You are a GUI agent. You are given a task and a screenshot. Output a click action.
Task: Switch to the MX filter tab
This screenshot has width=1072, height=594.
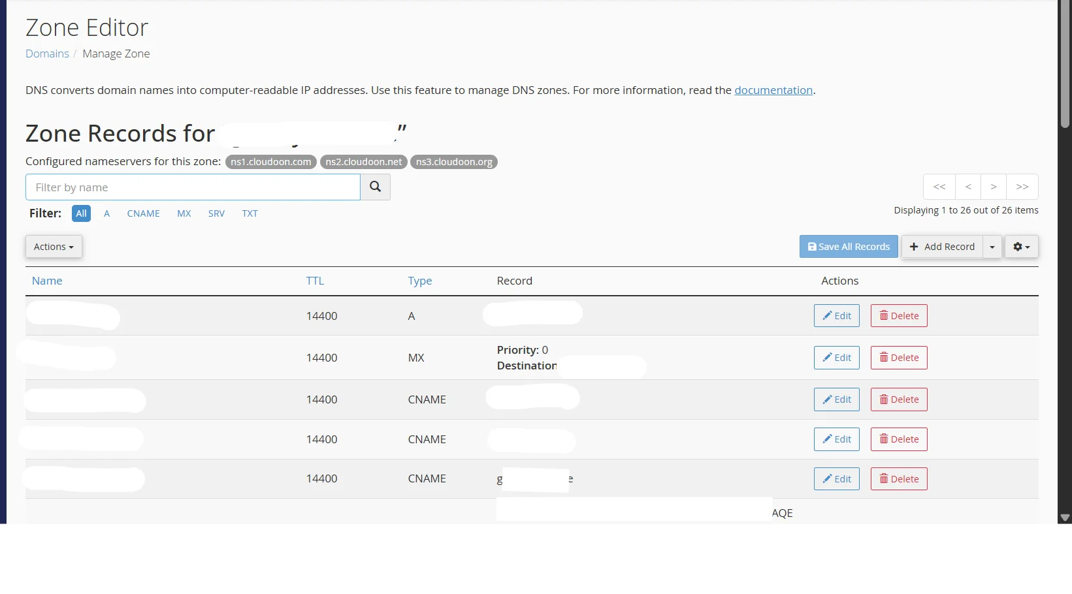pyautogui.click(x=184, y=213)
